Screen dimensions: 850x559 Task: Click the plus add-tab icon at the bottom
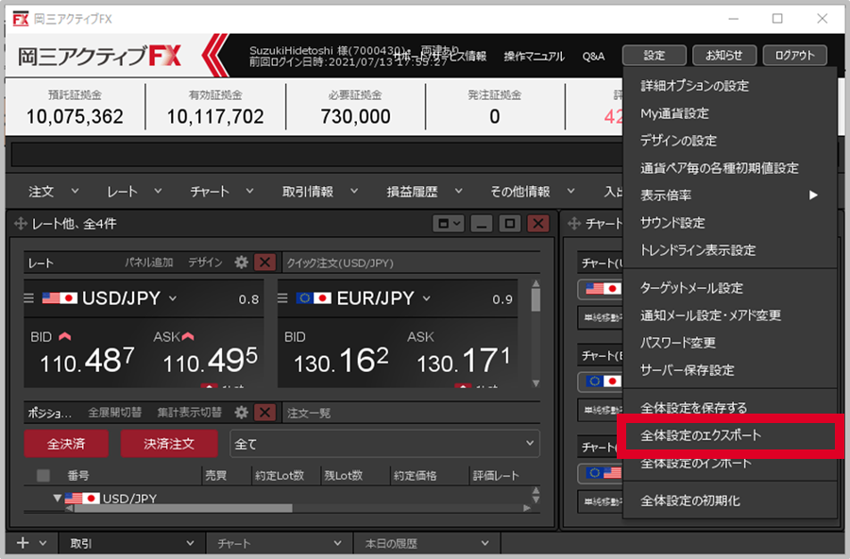pyautogui.click(x=23, y=543)
